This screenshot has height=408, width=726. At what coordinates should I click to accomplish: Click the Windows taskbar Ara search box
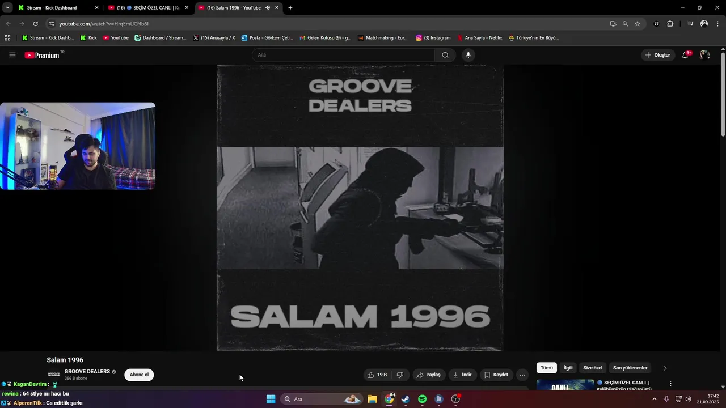[x=322, y=399]
